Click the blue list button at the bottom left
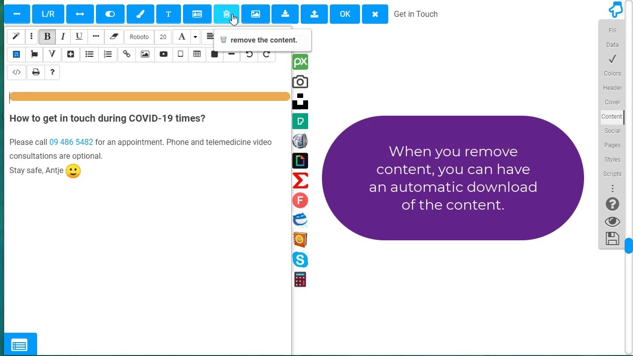633x356 pixels. (20, 345)
